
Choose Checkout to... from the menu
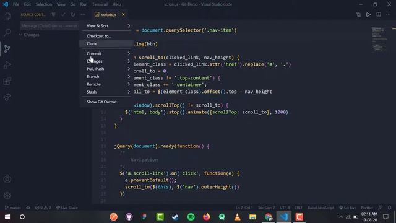106,36
